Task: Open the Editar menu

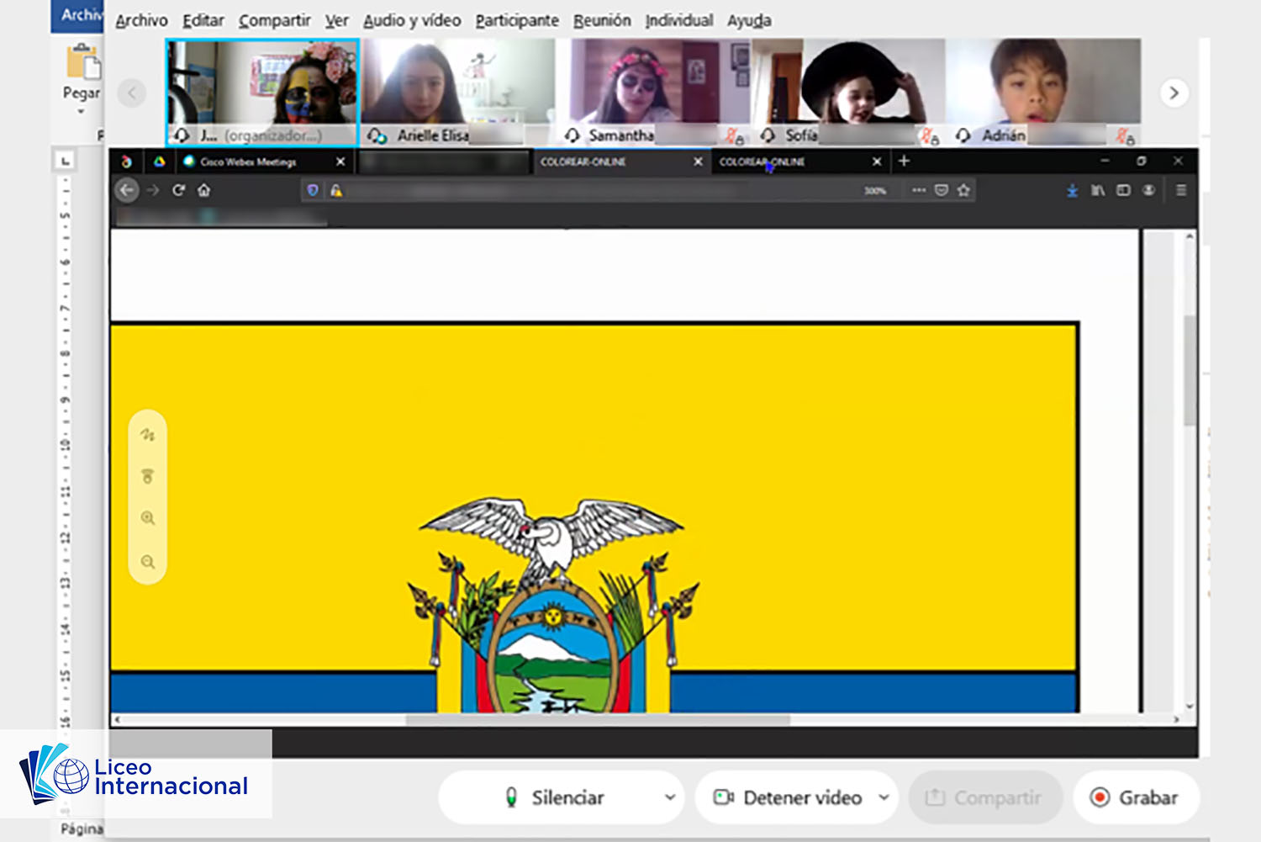Action: pyautogui.click(x=203, y=20)
